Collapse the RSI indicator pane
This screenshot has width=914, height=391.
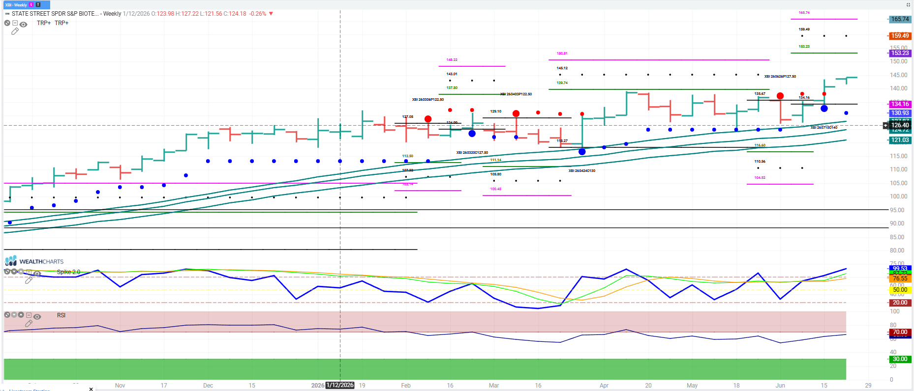pyautogui.click(x=29, y=315)
